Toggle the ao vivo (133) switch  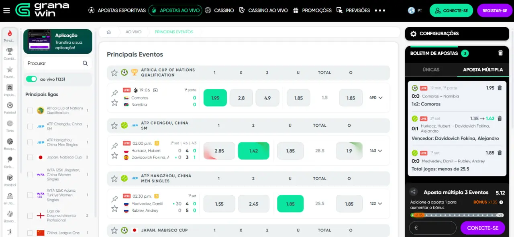[31, 79]
